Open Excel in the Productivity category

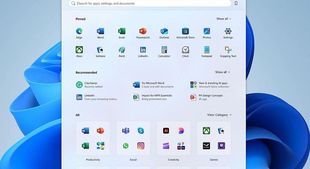85,146
